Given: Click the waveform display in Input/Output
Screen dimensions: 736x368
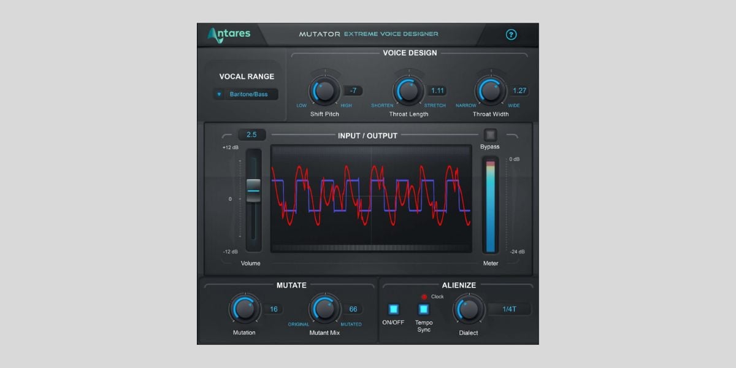Looking at the screenshot, I should pyautogui.click(x=371, y=199).
